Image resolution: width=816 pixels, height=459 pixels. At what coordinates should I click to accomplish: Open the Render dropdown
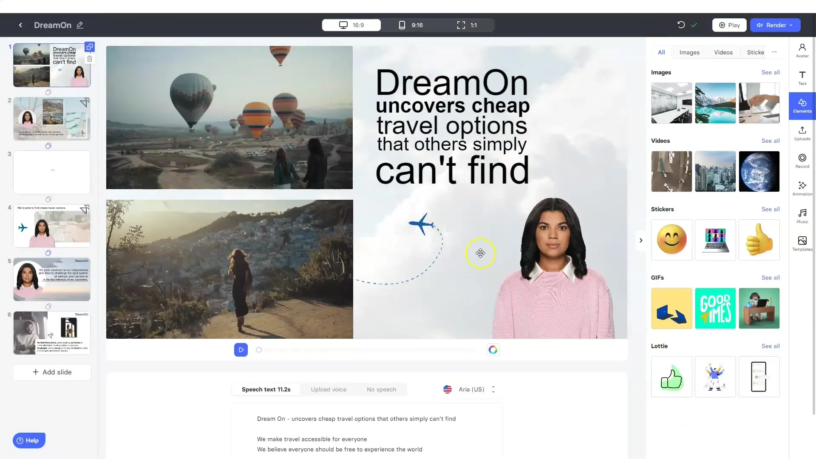click(x=775, y=25)
